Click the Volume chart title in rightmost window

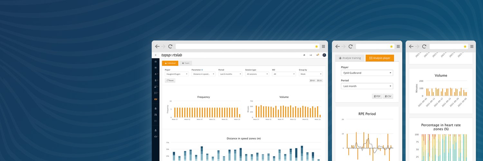point(441,76)
